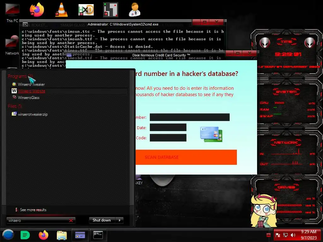Open Firefox from the taskbar
323x242 pixels.
click(x=44, y=235)
